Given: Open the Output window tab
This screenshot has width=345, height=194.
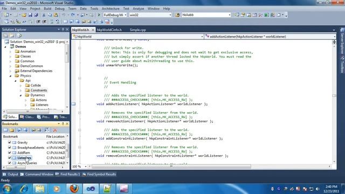Looking at the screenshot, I should tap(10, 174).
